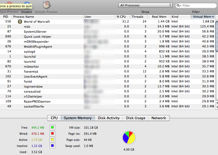Click the Wired 470.1 MB value
This screenshot has width=218, height=155.
click(x=38, y=134)
